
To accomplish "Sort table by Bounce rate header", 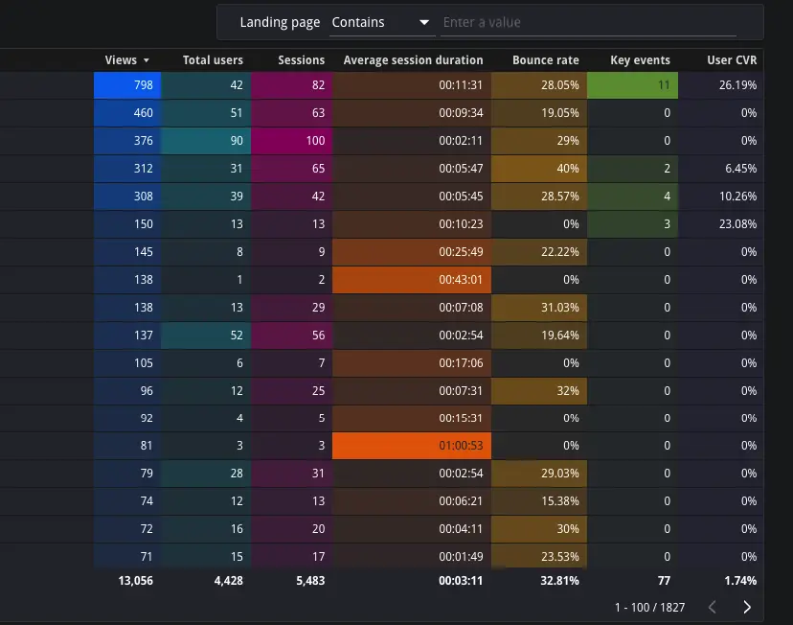I will [545, 60].
